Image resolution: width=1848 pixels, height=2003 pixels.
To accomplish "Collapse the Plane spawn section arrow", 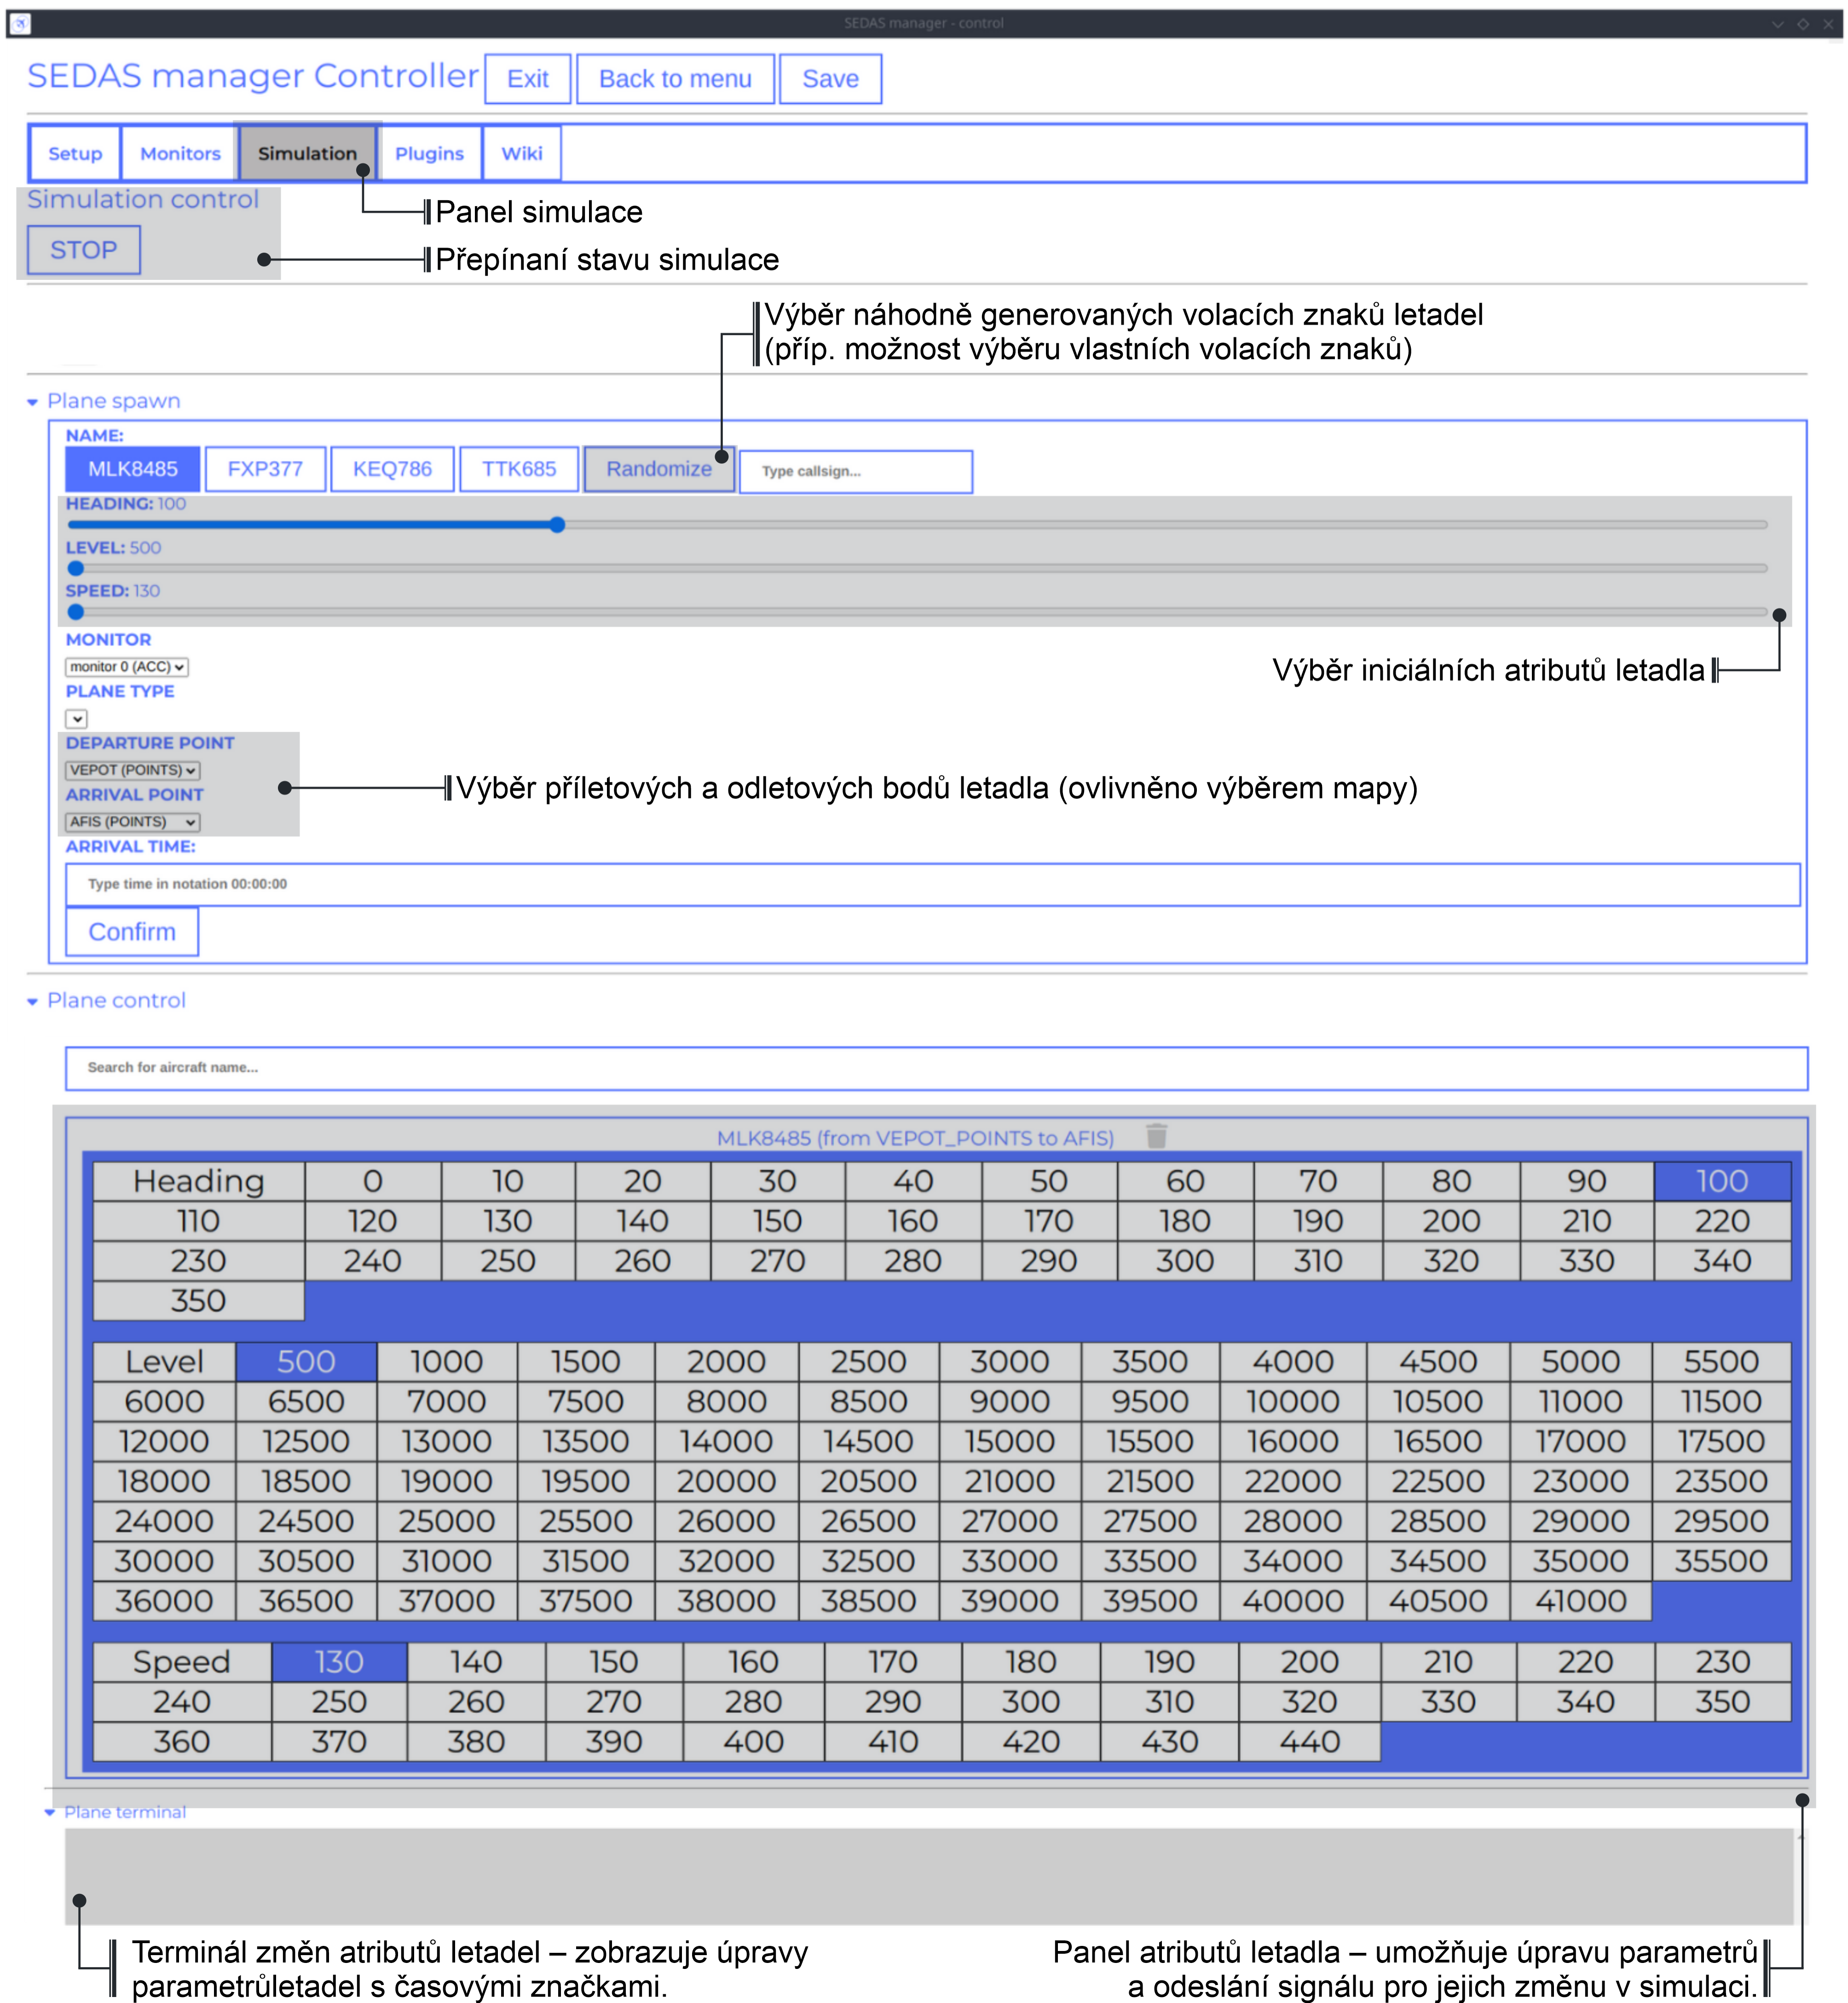I will coord(32,402).
